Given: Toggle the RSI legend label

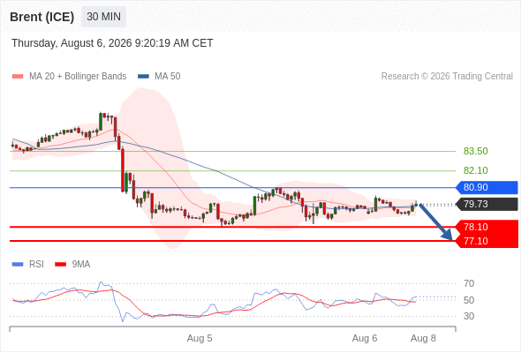Looking at the screenshot, I should point(36,265).
